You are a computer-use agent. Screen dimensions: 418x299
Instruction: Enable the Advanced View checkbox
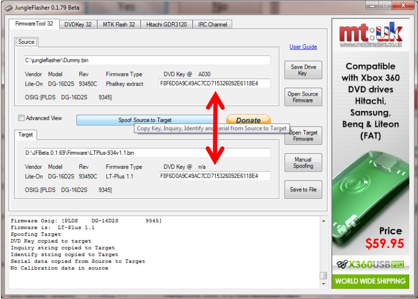click(x=21, y=118)
